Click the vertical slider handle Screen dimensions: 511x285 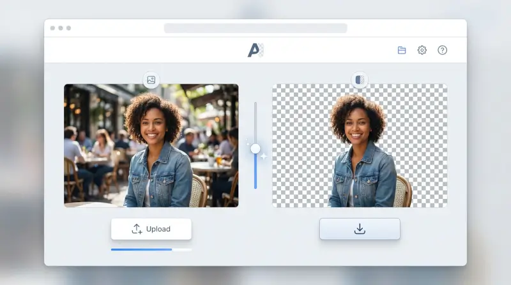[x=256, y=149]
